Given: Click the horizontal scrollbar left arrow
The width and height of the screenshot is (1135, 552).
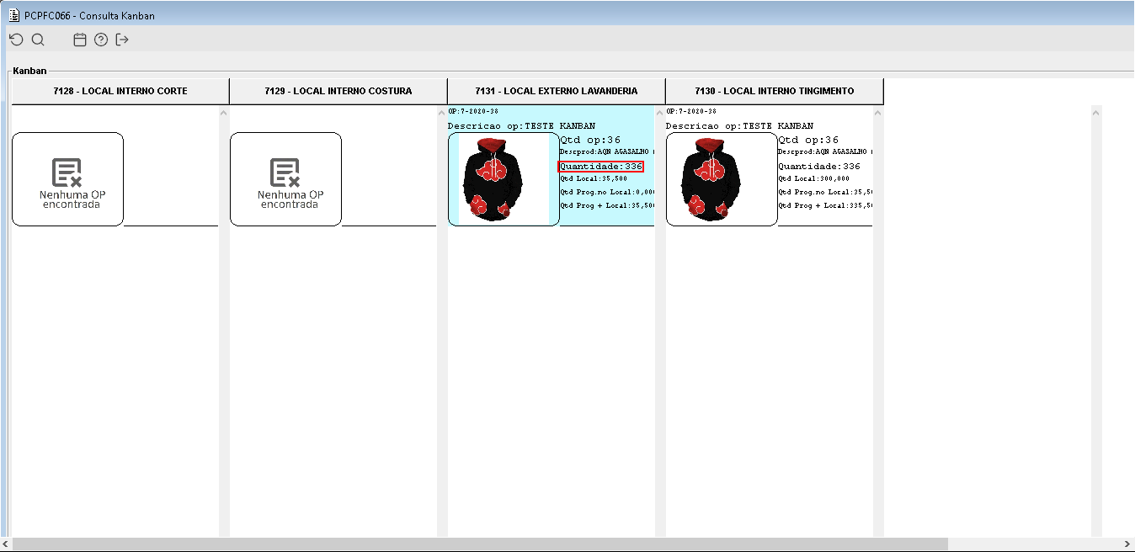Looking at the screenshot, I should pyautogui.click(x=7, y=544).
